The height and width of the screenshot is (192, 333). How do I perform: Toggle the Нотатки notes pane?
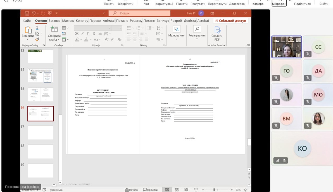point(132,190)
